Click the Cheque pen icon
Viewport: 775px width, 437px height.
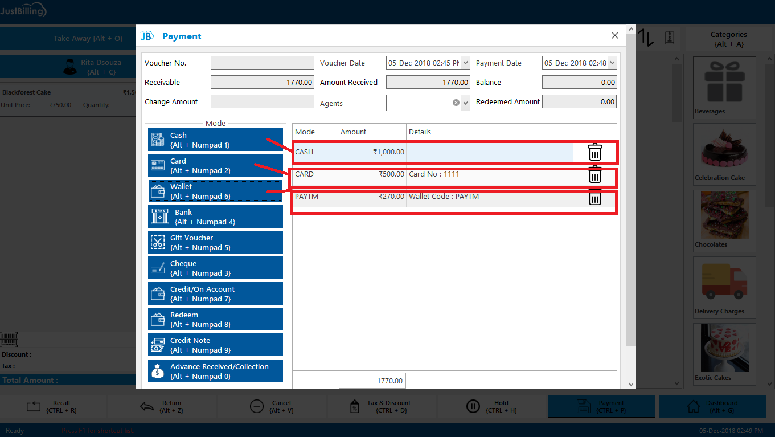158,268
